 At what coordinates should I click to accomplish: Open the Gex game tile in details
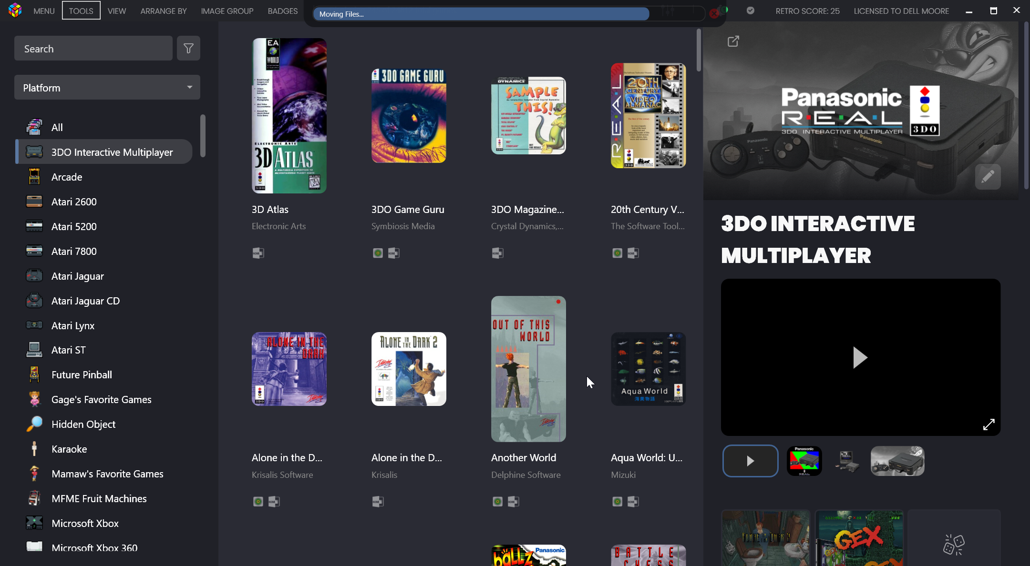click(860, 538)
